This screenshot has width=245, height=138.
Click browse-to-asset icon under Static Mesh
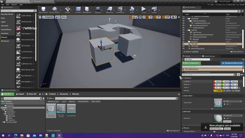(x=228, y=104)
